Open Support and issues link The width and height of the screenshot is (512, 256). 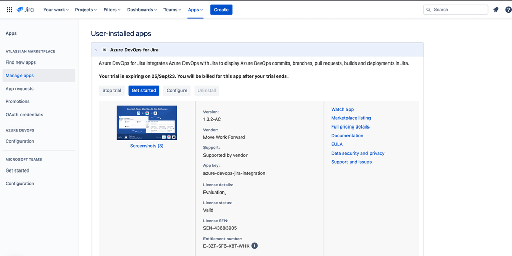point(352,162)
